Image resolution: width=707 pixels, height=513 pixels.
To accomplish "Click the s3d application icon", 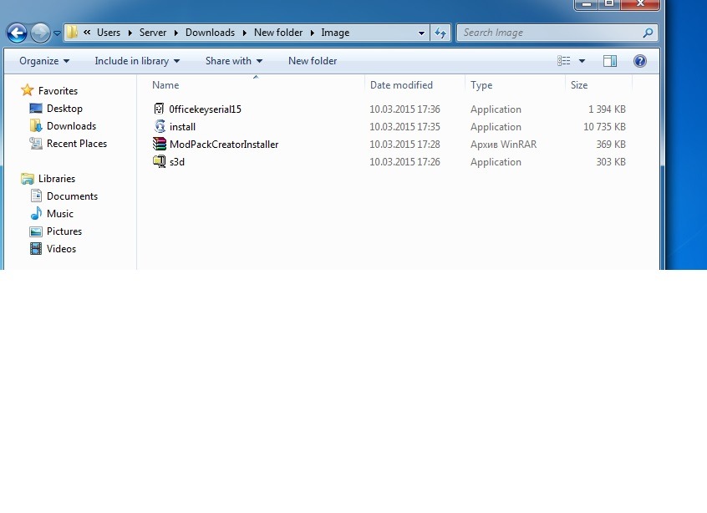I will click(160, 161).
